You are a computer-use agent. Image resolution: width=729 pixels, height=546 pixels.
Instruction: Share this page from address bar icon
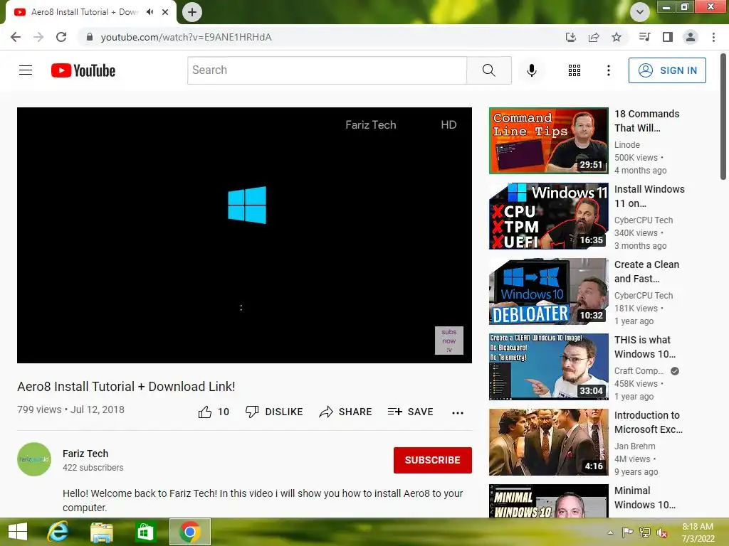click(x=593, y=37)
